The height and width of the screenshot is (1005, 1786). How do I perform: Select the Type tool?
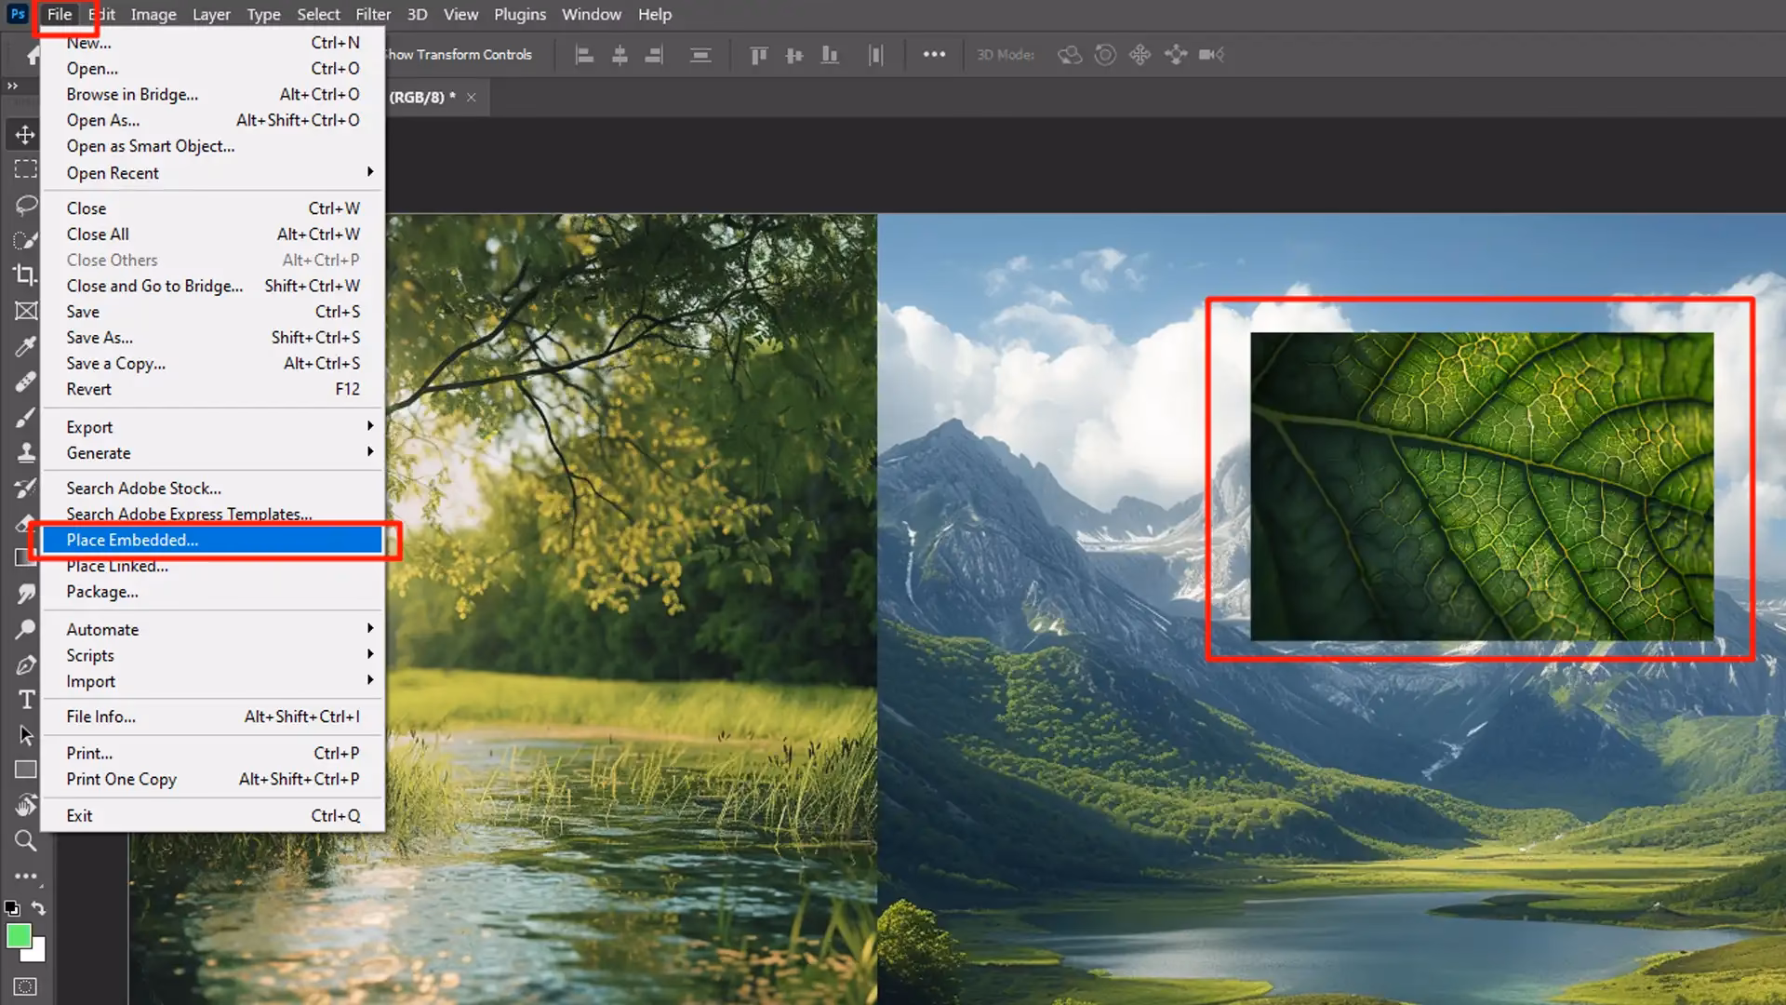25,699
